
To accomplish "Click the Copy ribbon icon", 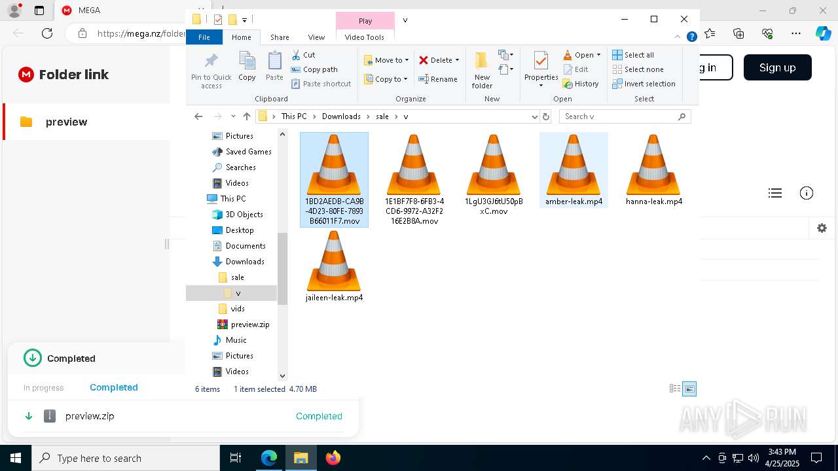I will tap(247, 66).
